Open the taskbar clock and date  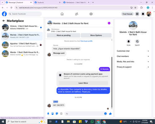[x=145, y=122]
